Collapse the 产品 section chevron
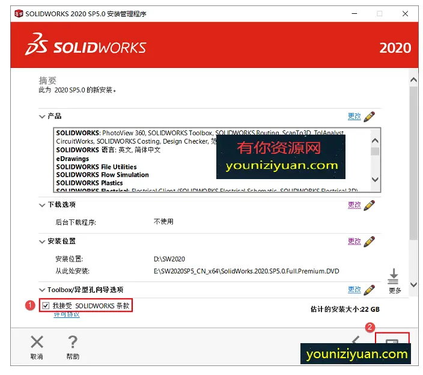Screen dimensions: 423x375 point(42,117)
